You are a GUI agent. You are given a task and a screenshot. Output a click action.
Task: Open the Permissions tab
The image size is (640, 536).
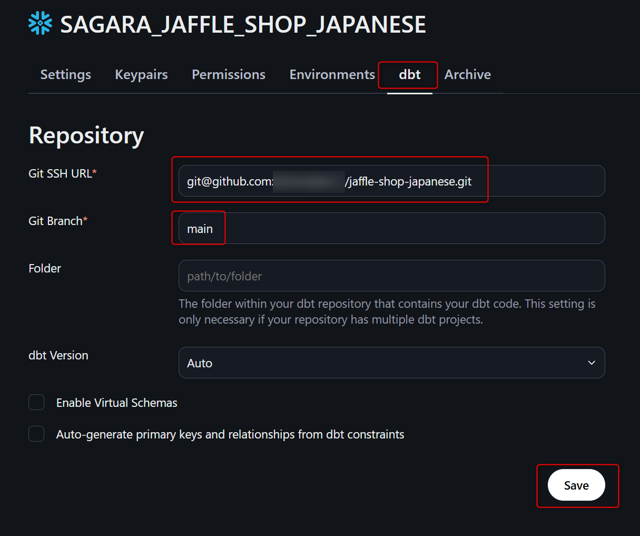click(x=229, y=74)
